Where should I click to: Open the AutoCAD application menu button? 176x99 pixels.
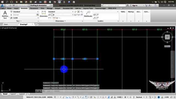point(2,7)
